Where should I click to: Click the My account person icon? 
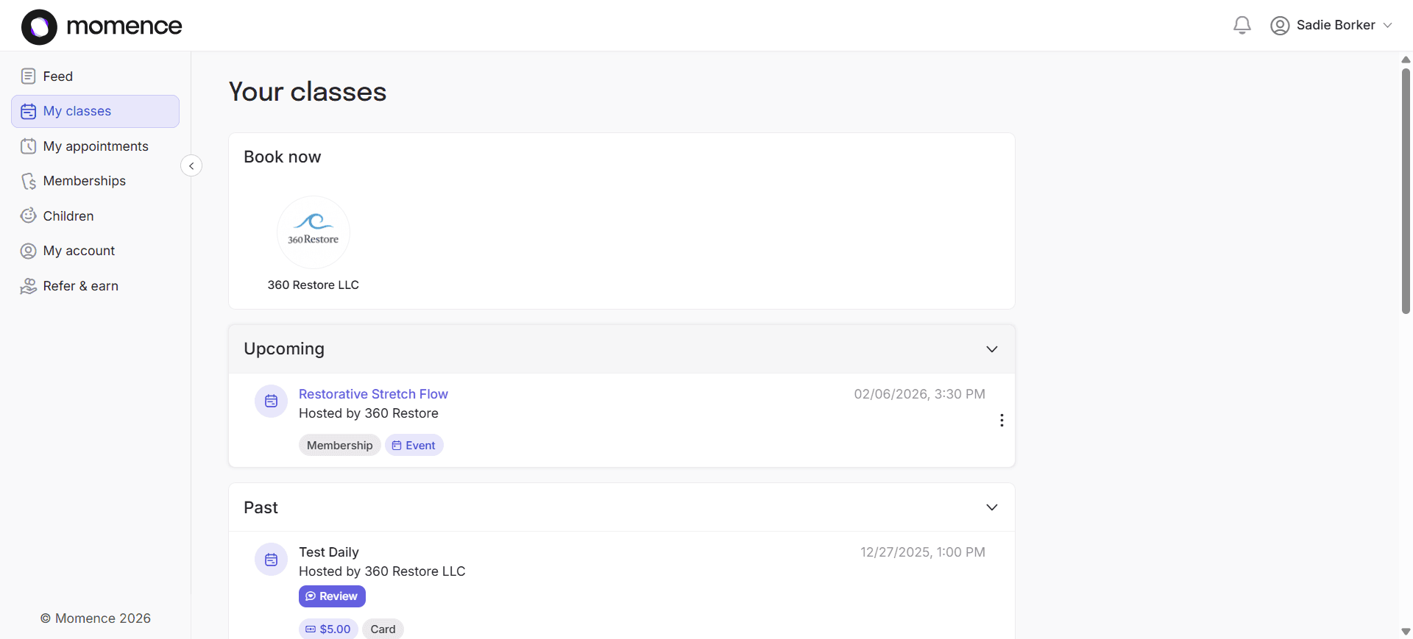(x=28, y=251)
